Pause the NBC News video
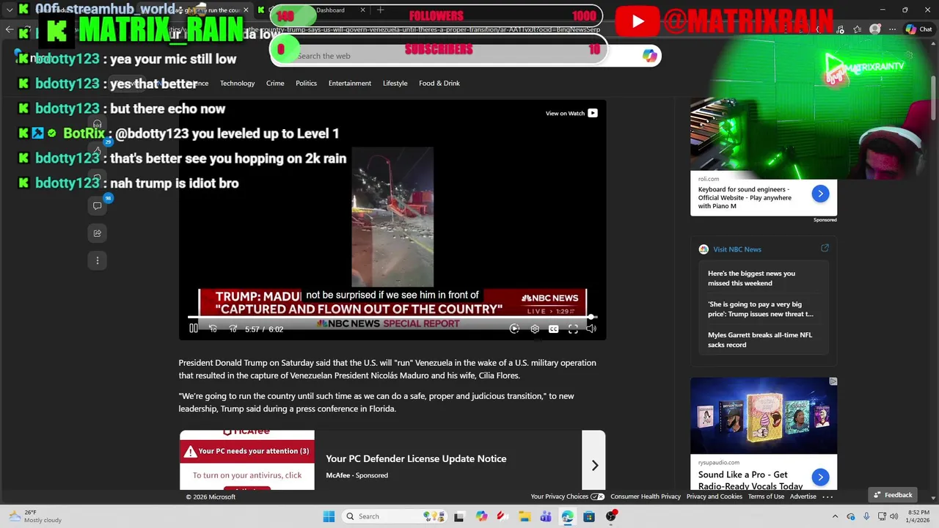This screenshot has height=528, width=939. coord(194,329)
